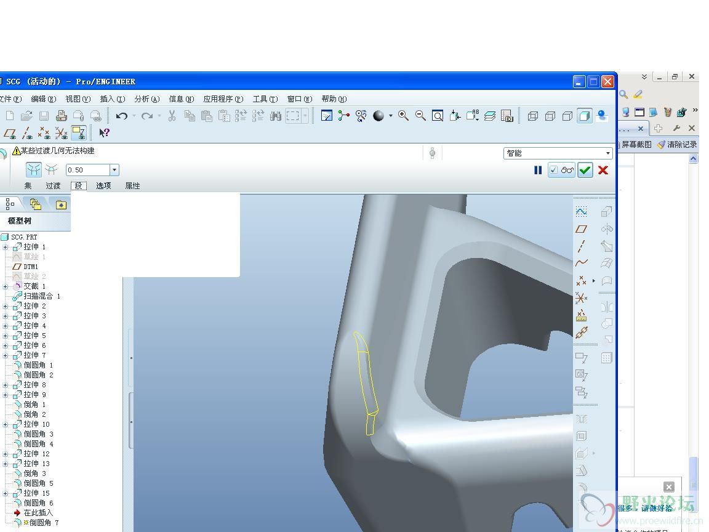Screen dimensions: 709x532
Task: Click the Cut scissors icon
Action: [172, 116]
